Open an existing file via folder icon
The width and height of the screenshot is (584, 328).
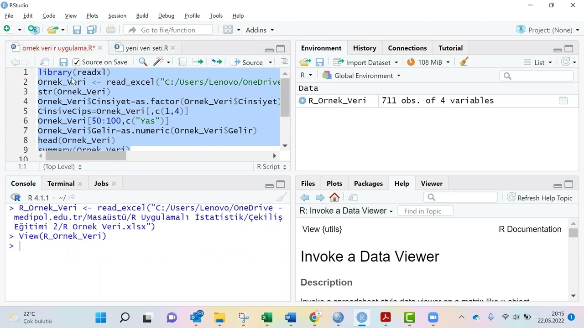[x=52, y=30]
